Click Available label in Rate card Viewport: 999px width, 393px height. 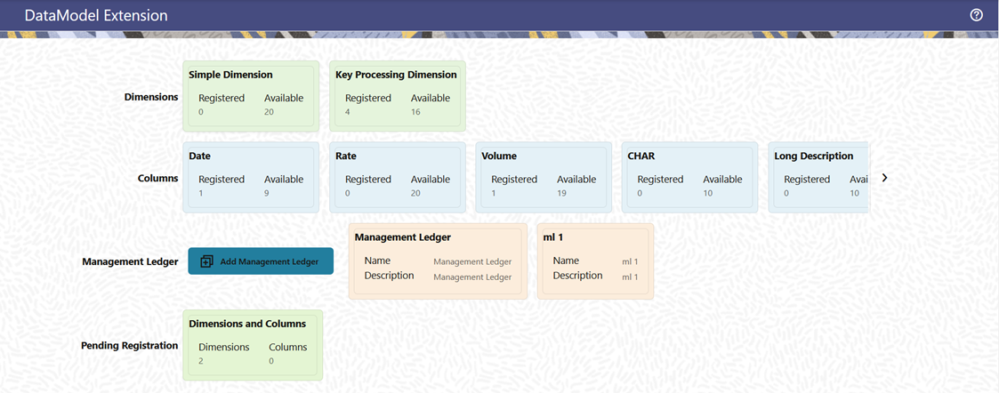tap(431, 180)
